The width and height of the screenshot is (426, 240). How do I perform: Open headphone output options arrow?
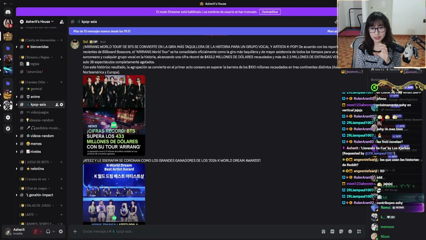(54, 231)
